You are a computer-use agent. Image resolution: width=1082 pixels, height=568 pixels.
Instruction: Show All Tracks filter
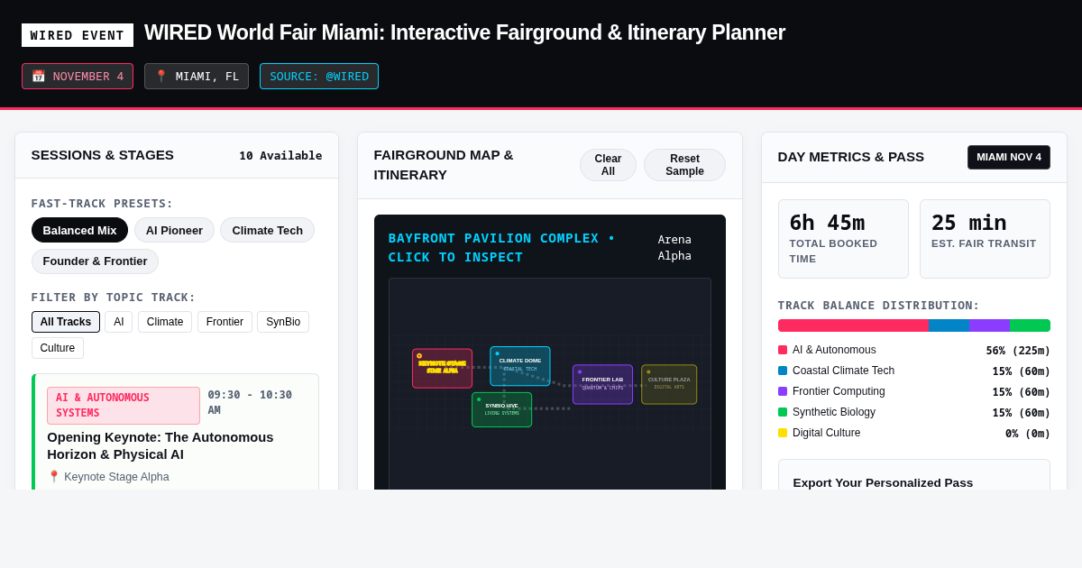pyautogui.click(x=66, y=322)
